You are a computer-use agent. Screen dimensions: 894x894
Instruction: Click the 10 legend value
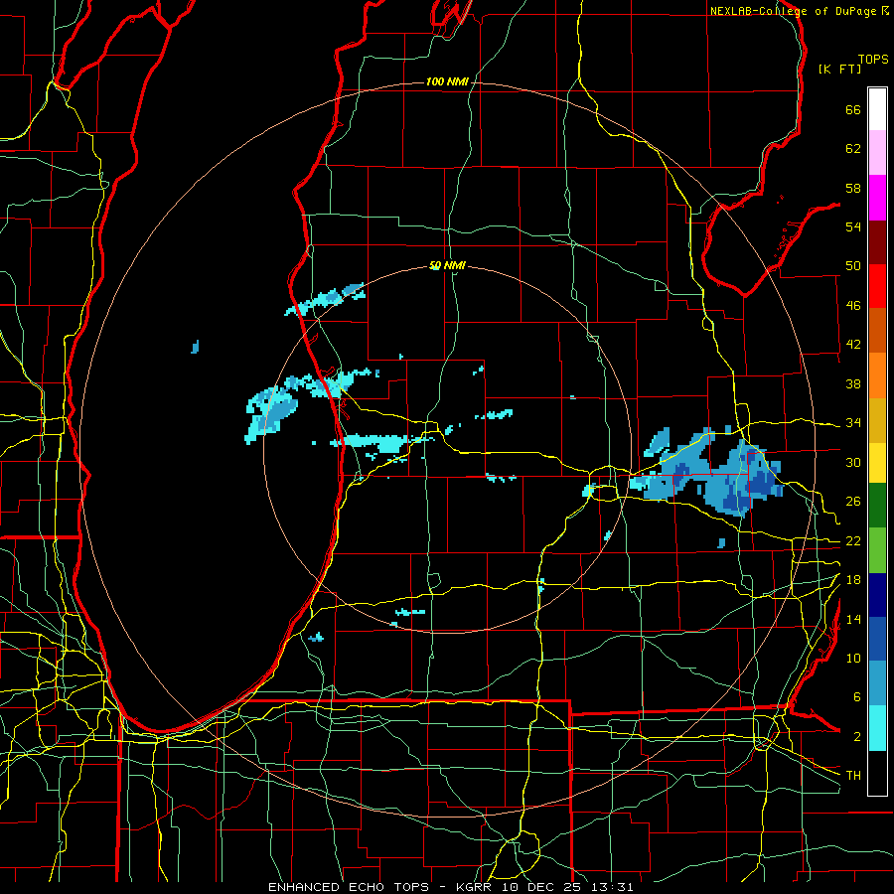coord(853,658)
